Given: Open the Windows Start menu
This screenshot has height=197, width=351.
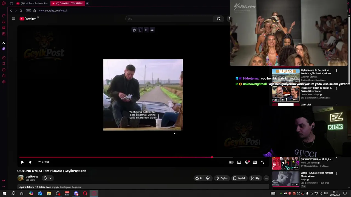Looking at the screenshot, I should (x=4, y=193).
